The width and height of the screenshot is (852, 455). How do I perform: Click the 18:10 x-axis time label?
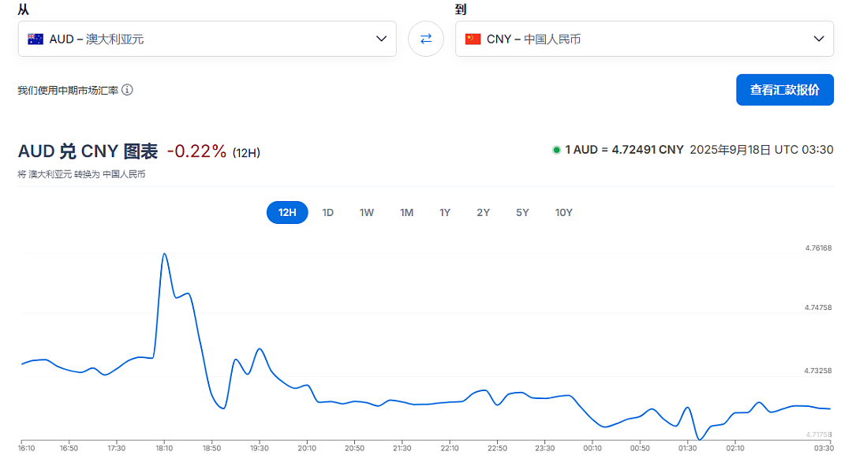(164, 449)
